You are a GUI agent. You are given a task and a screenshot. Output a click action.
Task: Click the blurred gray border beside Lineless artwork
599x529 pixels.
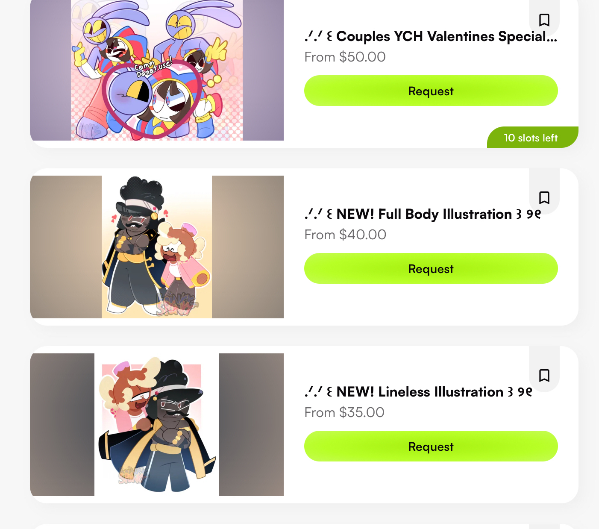pyautogui.click(x=62, y=425)
